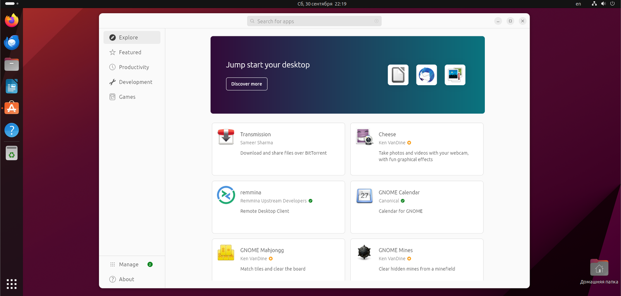Click 'Sameer Sharma' publisher text
Image resolution: width=621 pixels, height=296 pixels.
pos(256,143)
